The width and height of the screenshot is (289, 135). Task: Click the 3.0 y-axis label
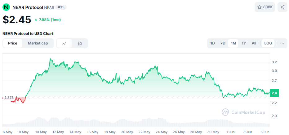[274, 71]
